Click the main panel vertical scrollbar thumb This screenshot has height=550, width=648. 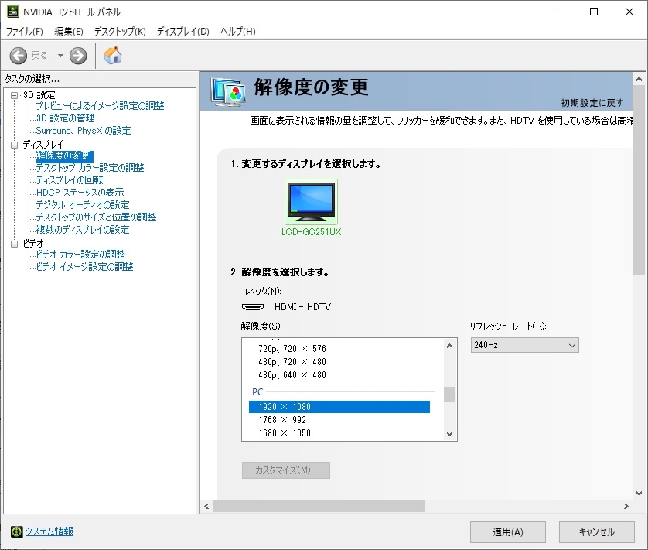click(639, 180)
